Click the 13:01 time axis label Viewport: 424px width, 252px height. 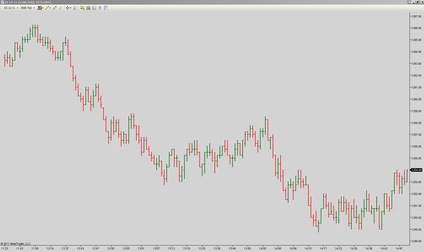click(141, 248)
